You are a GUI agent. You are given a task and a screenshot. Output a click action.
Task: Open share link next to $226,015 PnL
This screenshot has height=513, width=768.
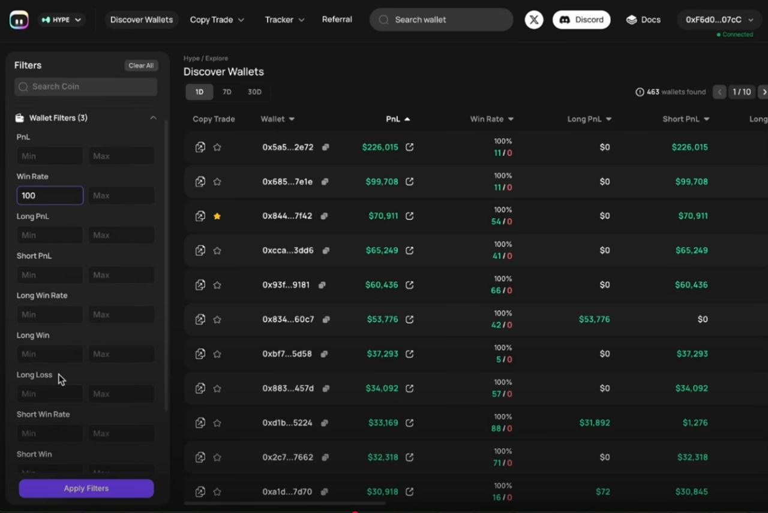(x=409, y=147)
